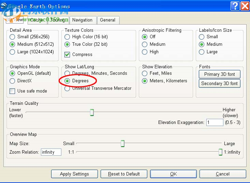
Task: Select Large Labels/Icon Size
Action: click(208, 52)
